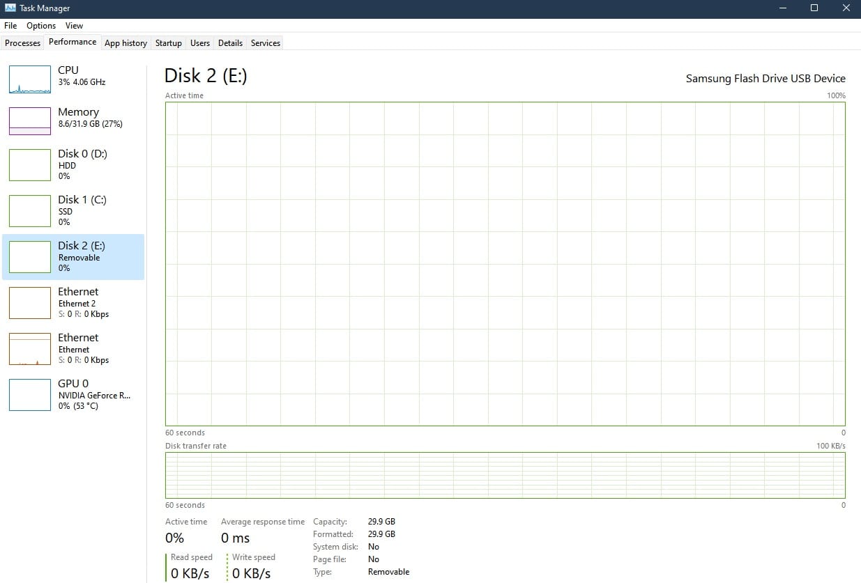Click the Write speed 0 KB/s value
Screen dimensions: 861x583
[x=251, y=574]
